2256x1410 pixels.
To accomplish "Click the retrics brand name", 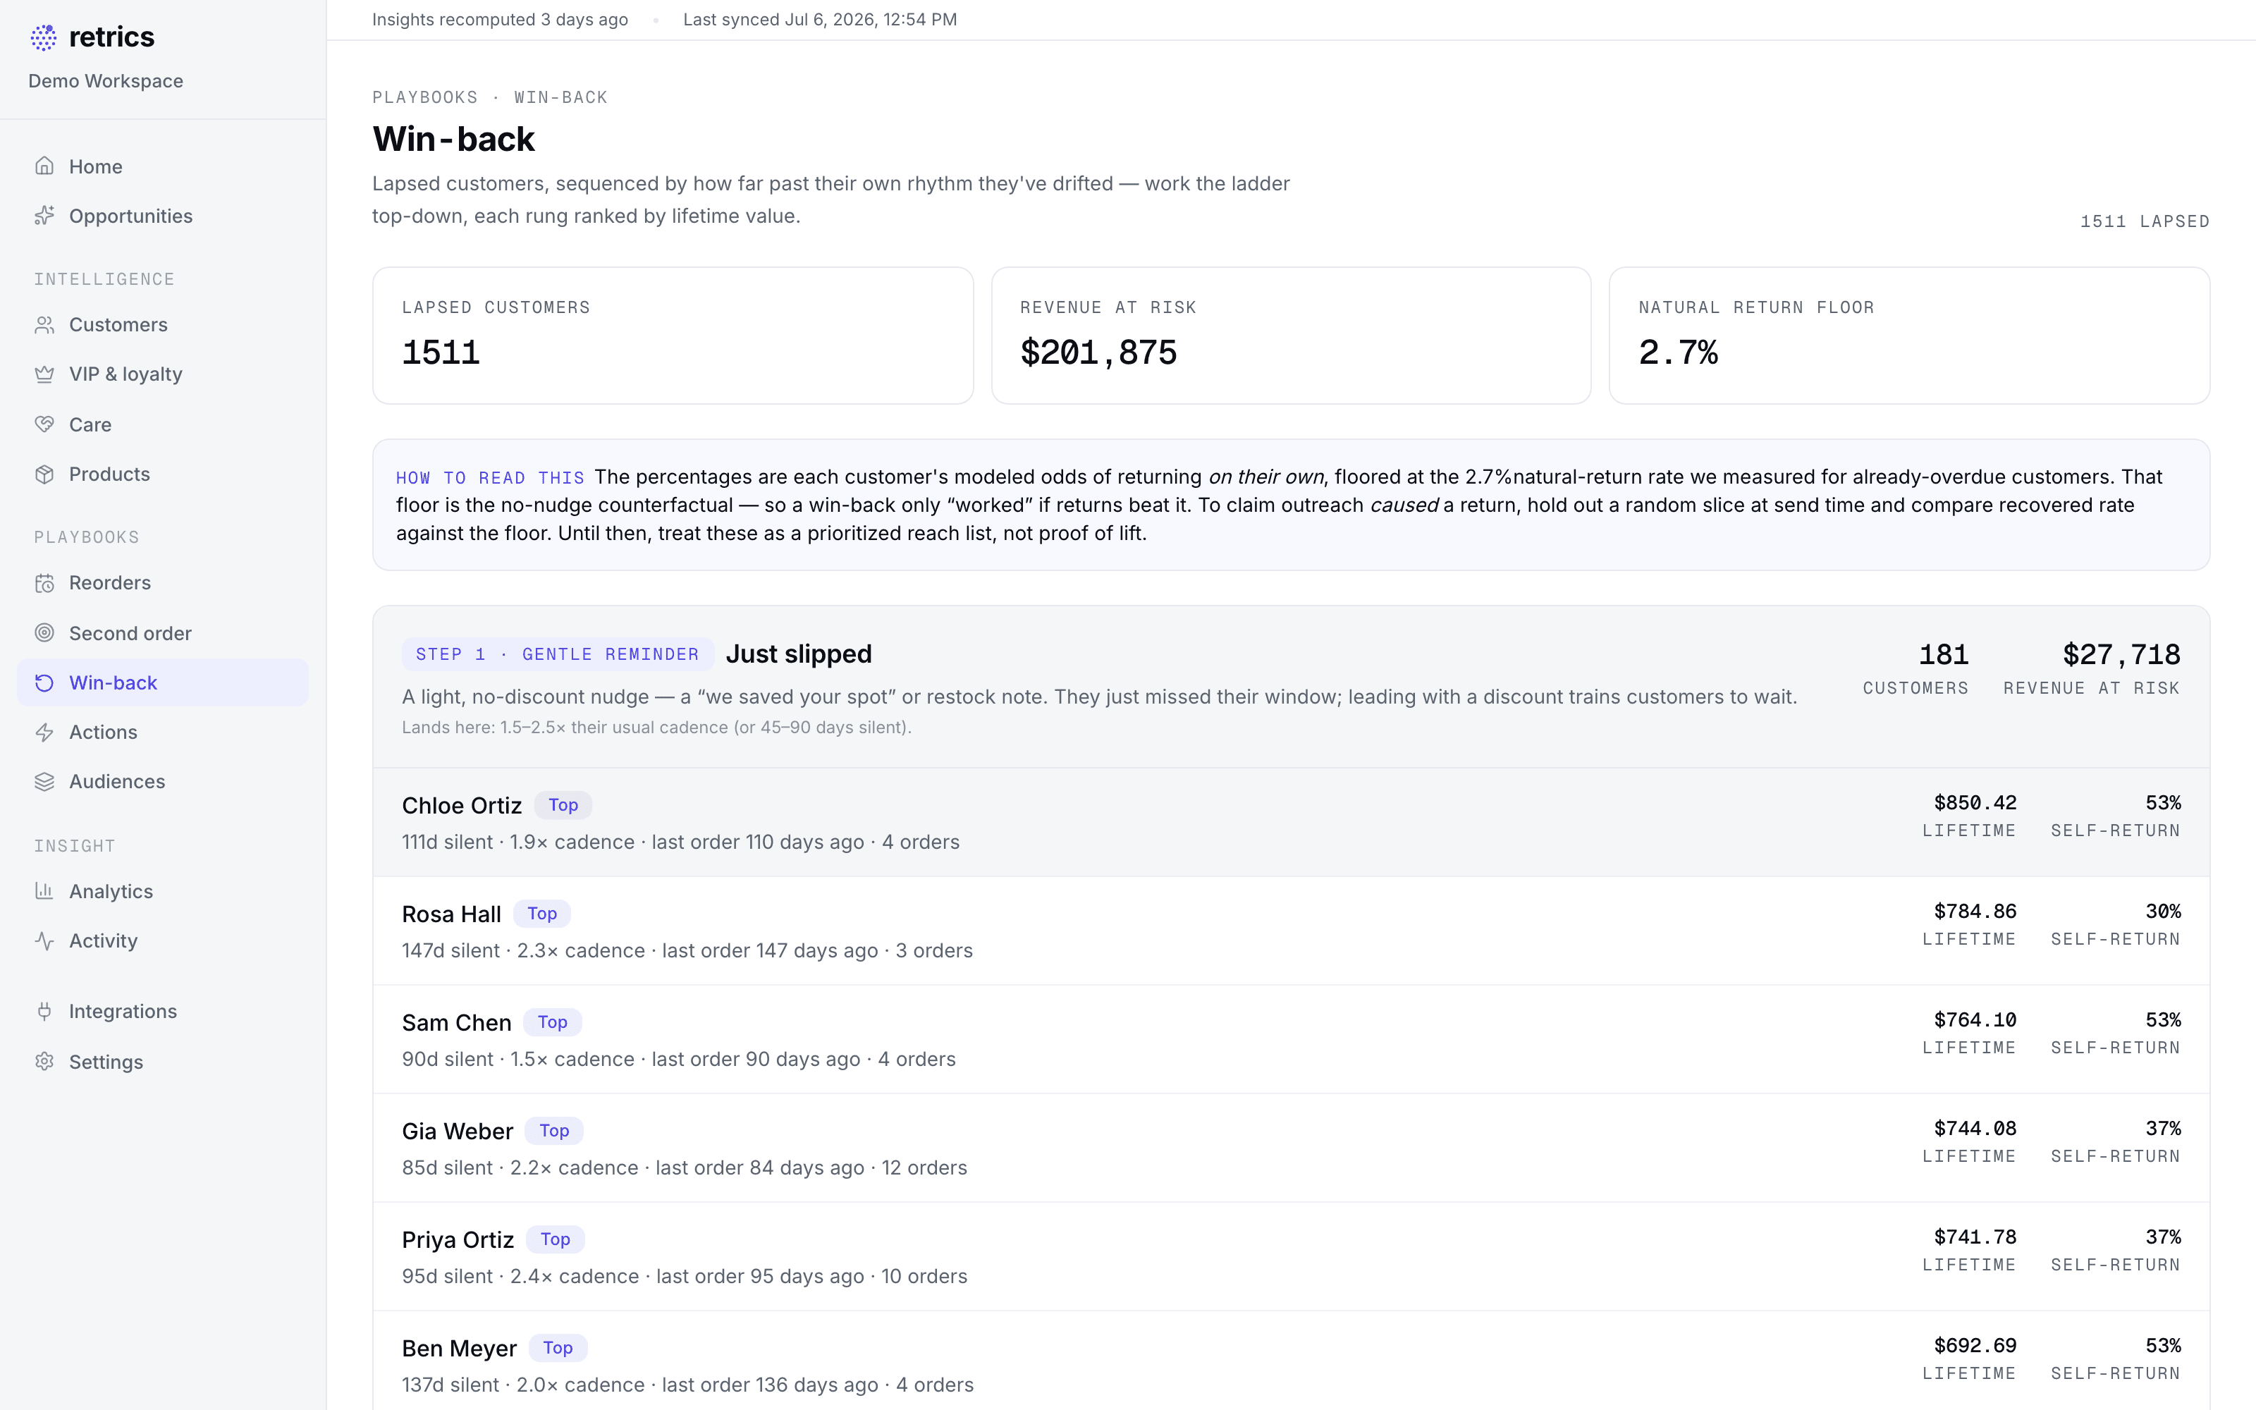I will 112,37.
